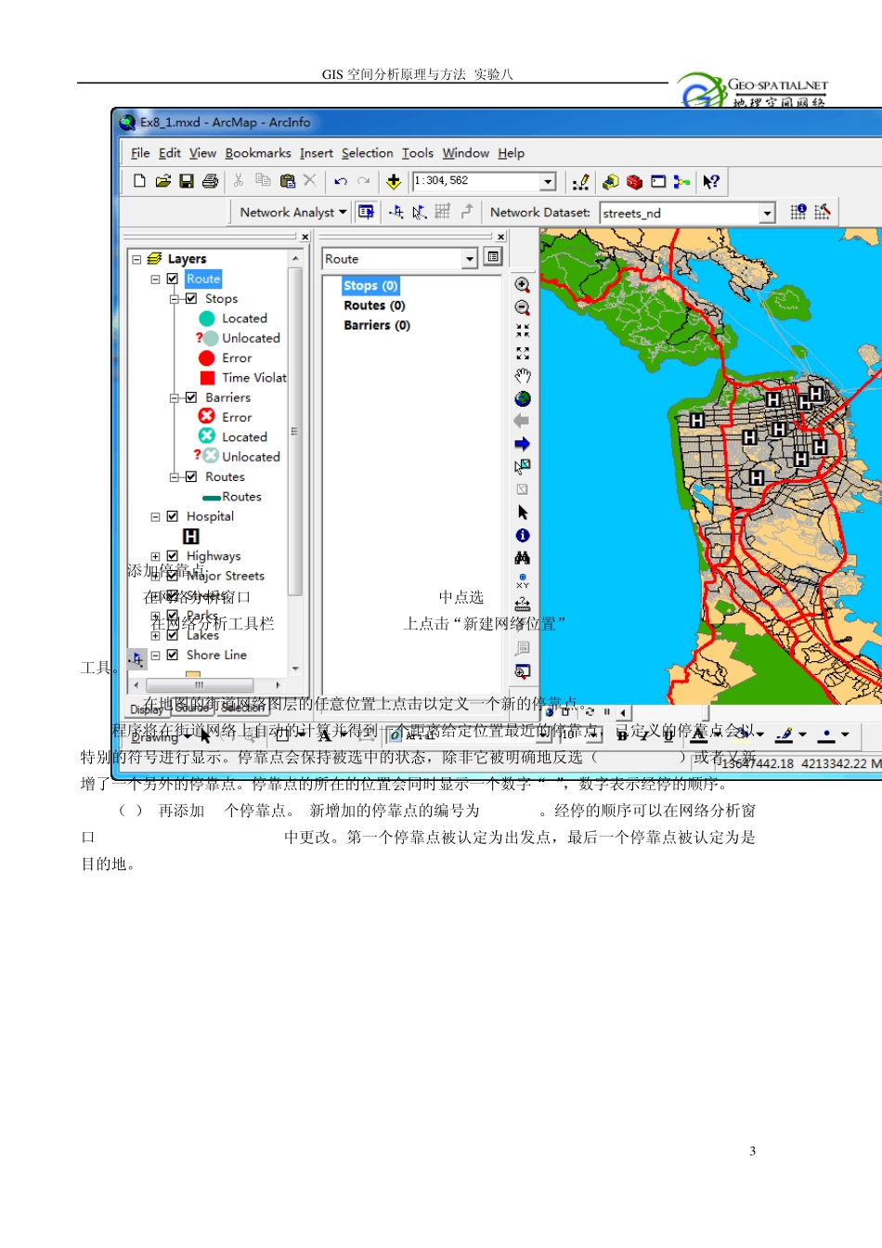Click the Full Extent globe icon

[523, 398]
